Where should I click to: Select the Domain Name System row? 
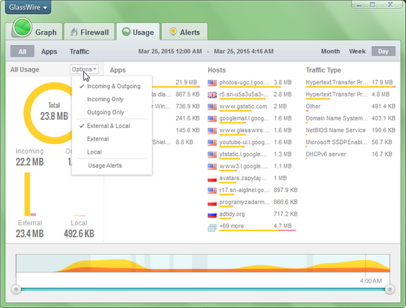(351, 118)
